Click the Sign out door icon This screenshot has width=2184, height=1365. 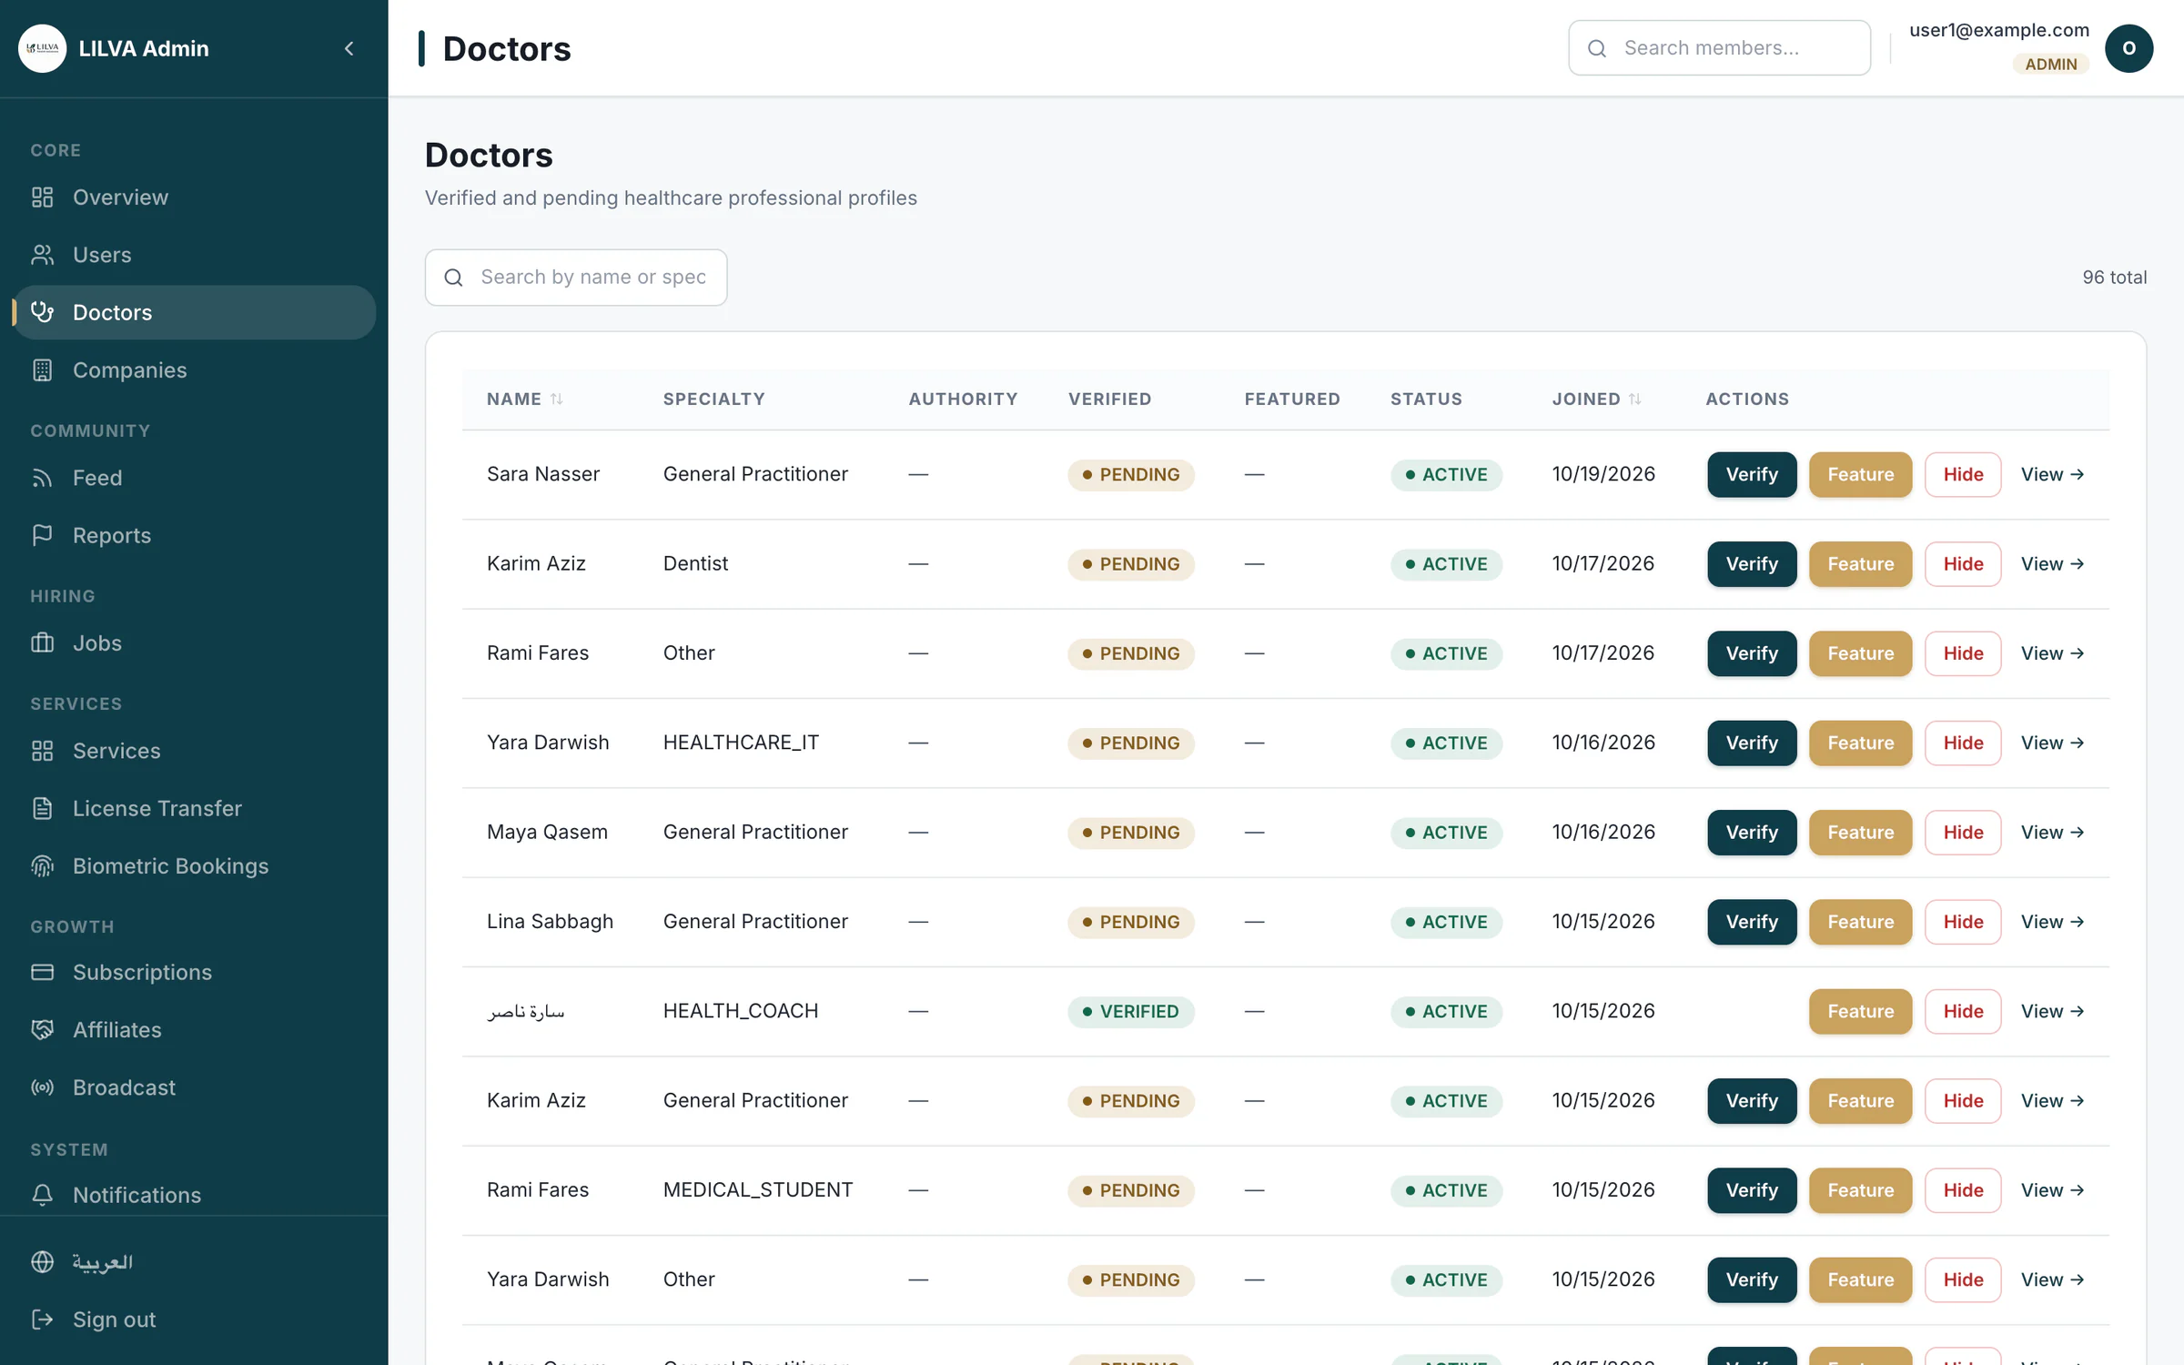click(42, 1319)
